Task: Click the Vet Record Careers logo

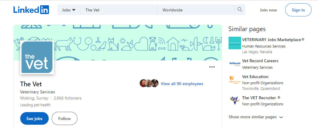Action: [235, 64]
